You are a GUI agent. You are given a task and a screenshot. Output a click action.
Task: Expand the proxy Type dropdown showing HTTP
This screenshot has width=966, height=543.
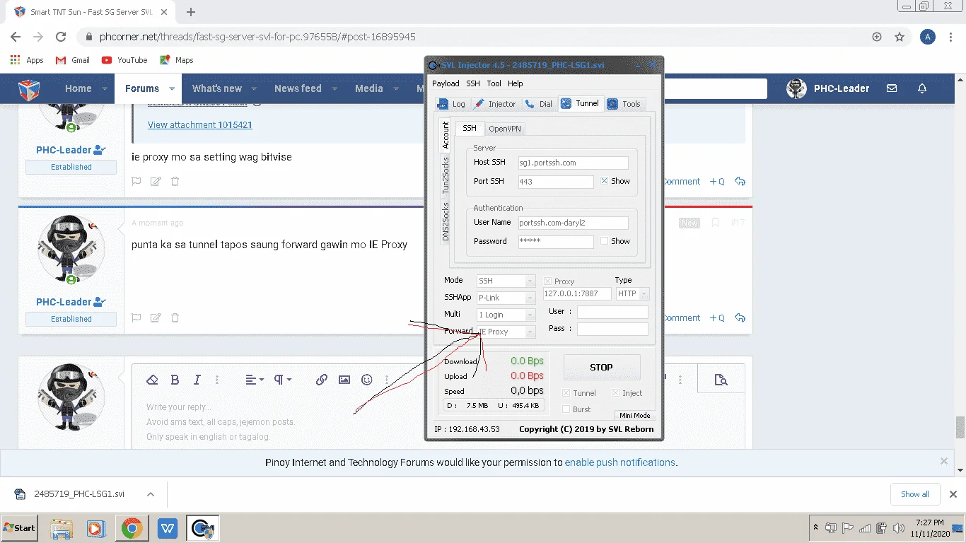tap(644, 293)
